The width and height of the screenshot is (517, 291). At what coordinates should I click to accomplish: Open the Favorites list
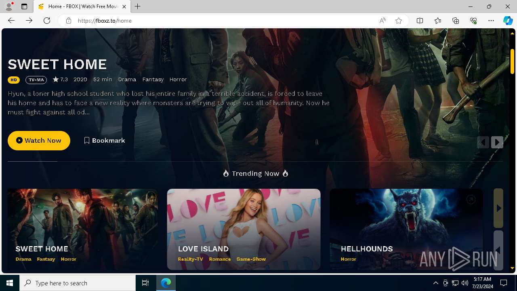pos(438,21)
